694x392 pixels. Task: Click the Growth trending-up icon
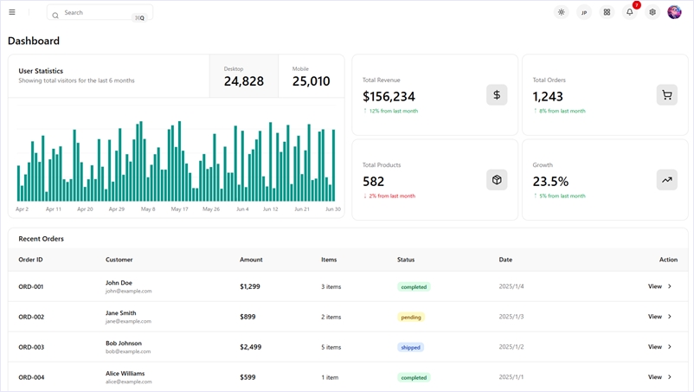[x=666, y=180]
